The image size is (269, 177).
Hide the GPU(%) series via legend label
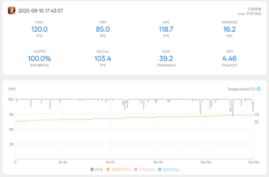pyautogui.click(x=170, y=169)
